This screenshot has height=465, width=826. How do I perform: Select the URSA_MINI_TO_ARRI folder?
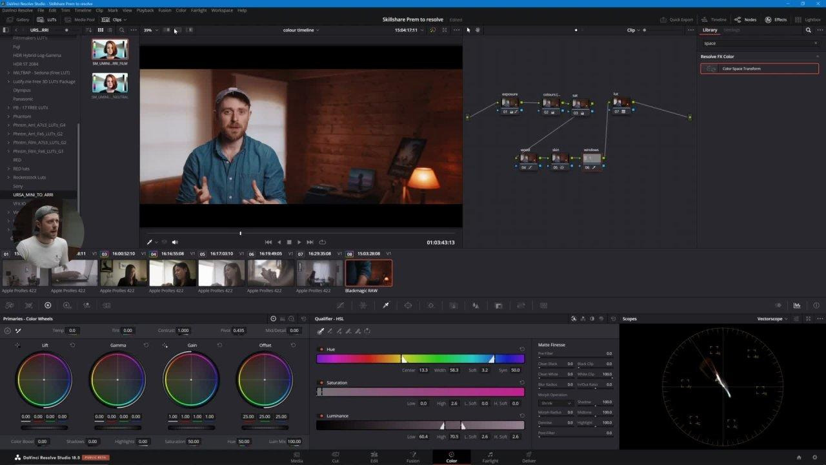tap(34, 194)
